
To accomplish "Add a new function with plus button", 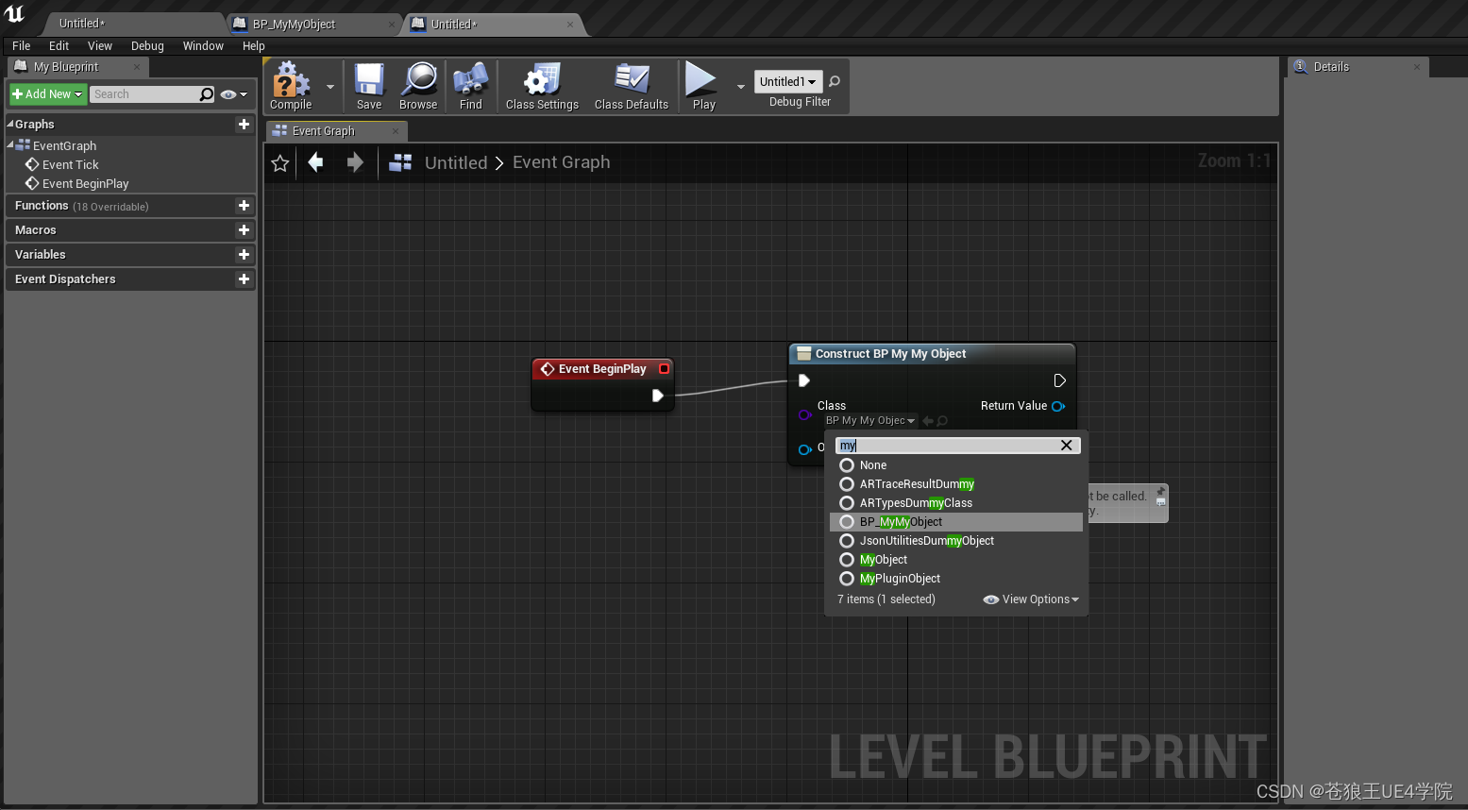I will click(244, 205).
